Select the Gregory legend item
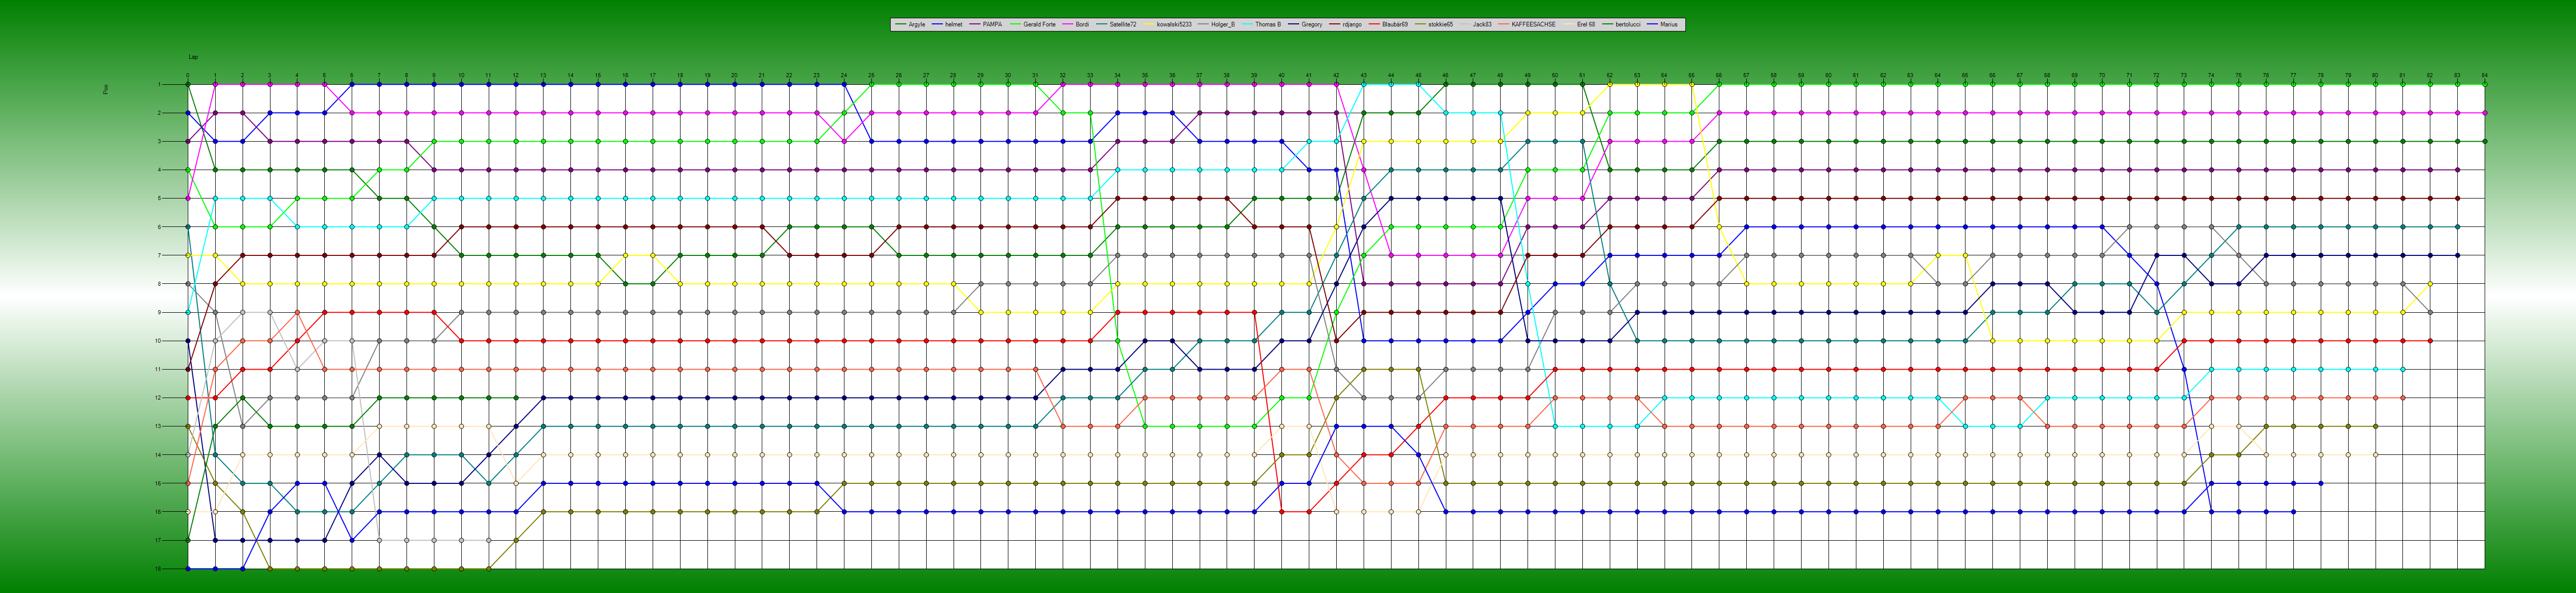2576x593 pixels. [x=1311, y=24]
